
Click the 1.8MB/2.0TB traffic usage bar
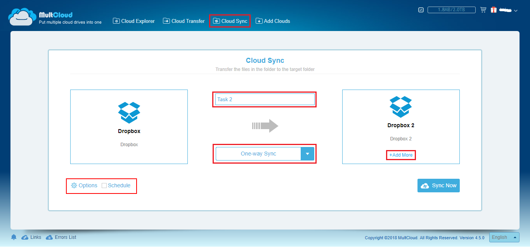click(x=452, y=10)
